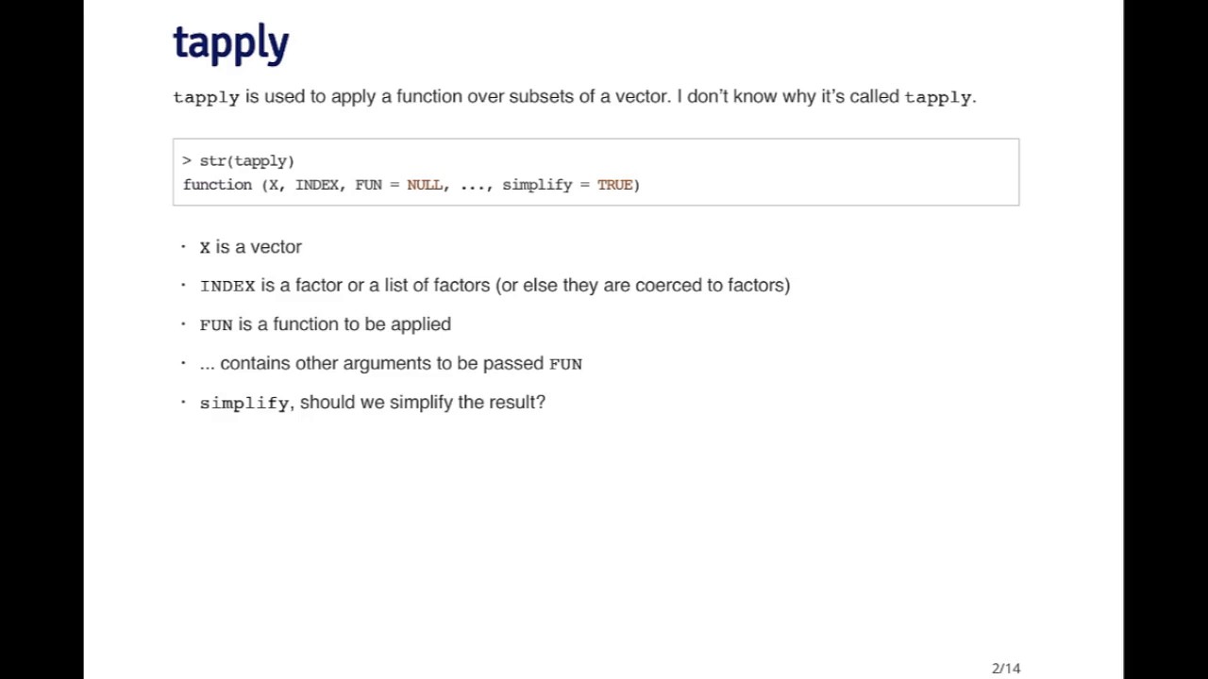Click the first 'tapply' in description sentence
The width and height of the screenshot is (1208, 679).
point(206,97)
